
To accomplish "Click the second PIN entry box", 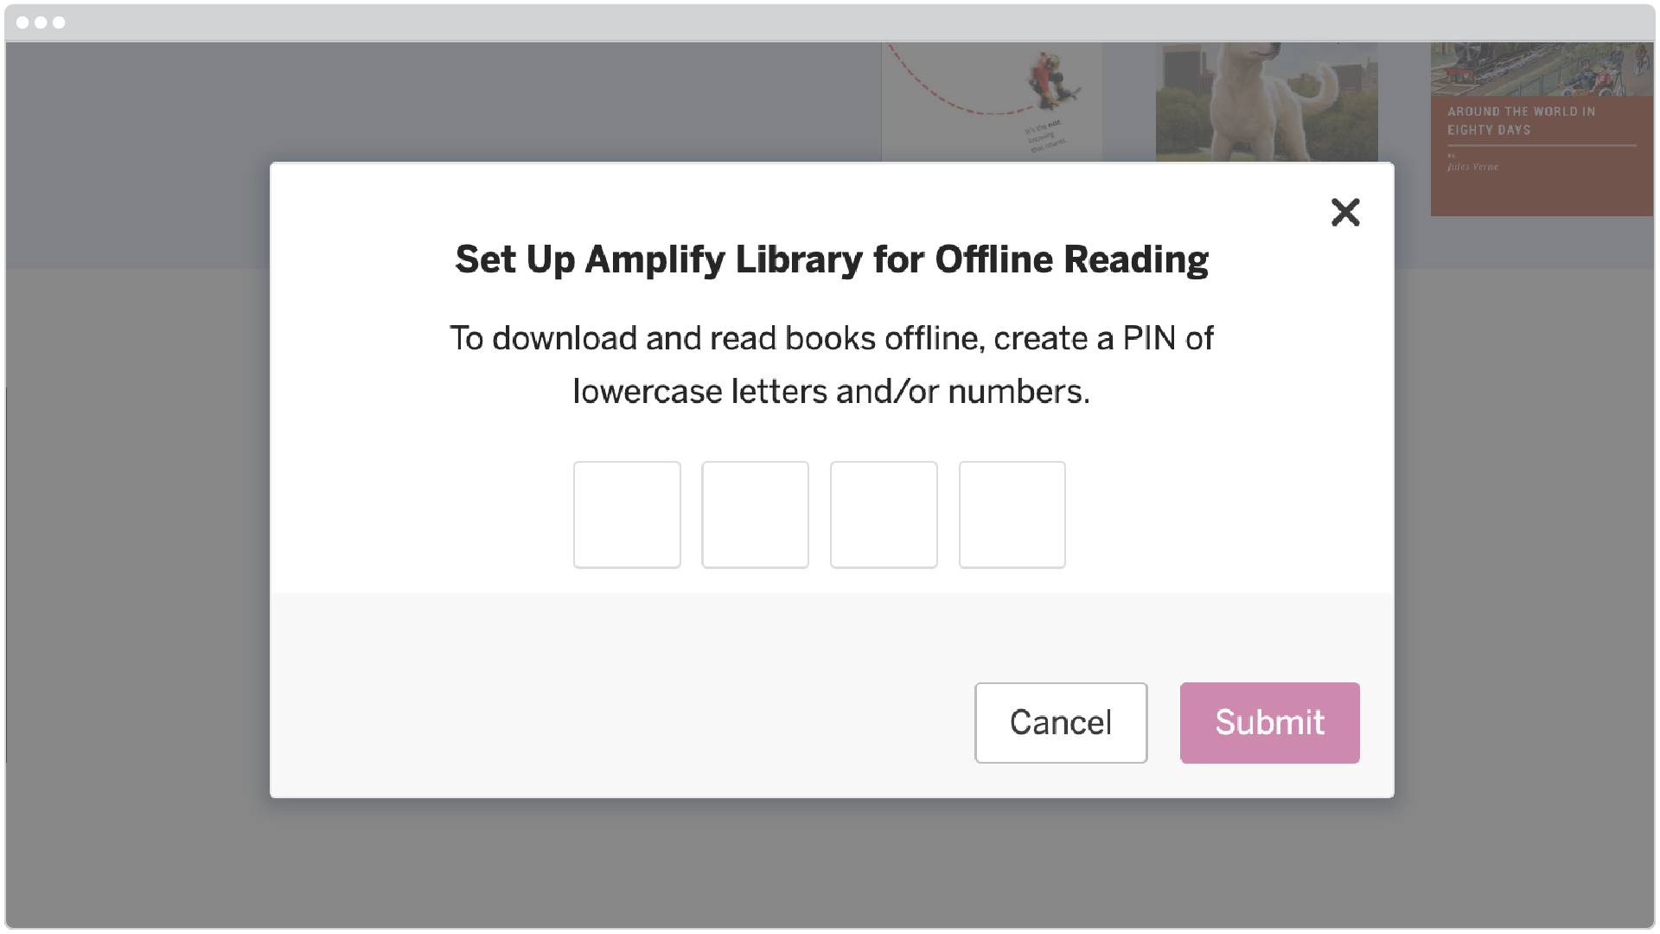I will click(x=755, y=514).
